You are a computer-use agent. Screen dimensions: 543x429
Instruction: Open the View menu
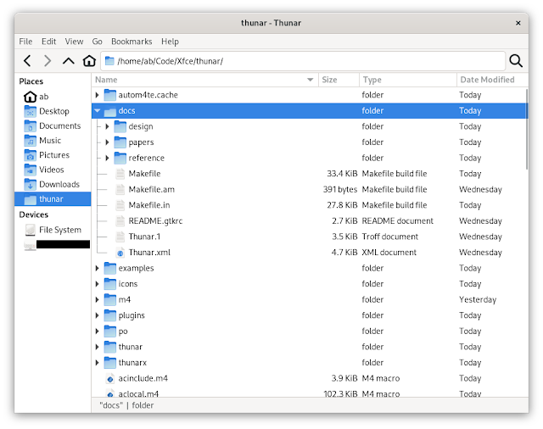(x=74, y=42)
